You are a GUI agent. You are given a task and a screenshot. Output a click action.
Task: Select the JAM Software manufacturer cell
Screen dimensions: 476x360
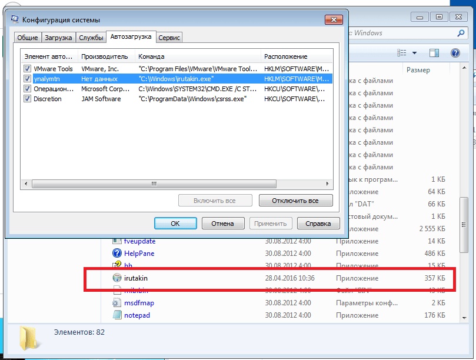coord(101,99)
